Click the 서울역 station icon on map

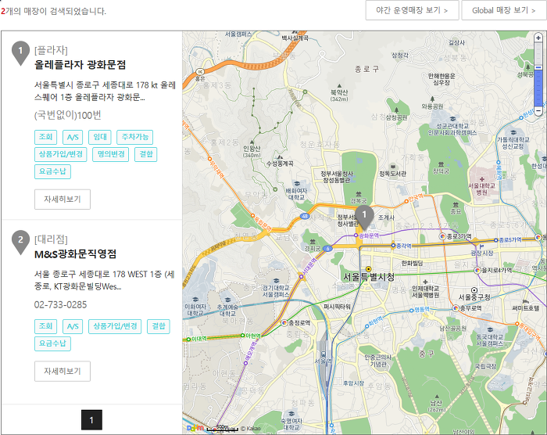pos(324,354)
